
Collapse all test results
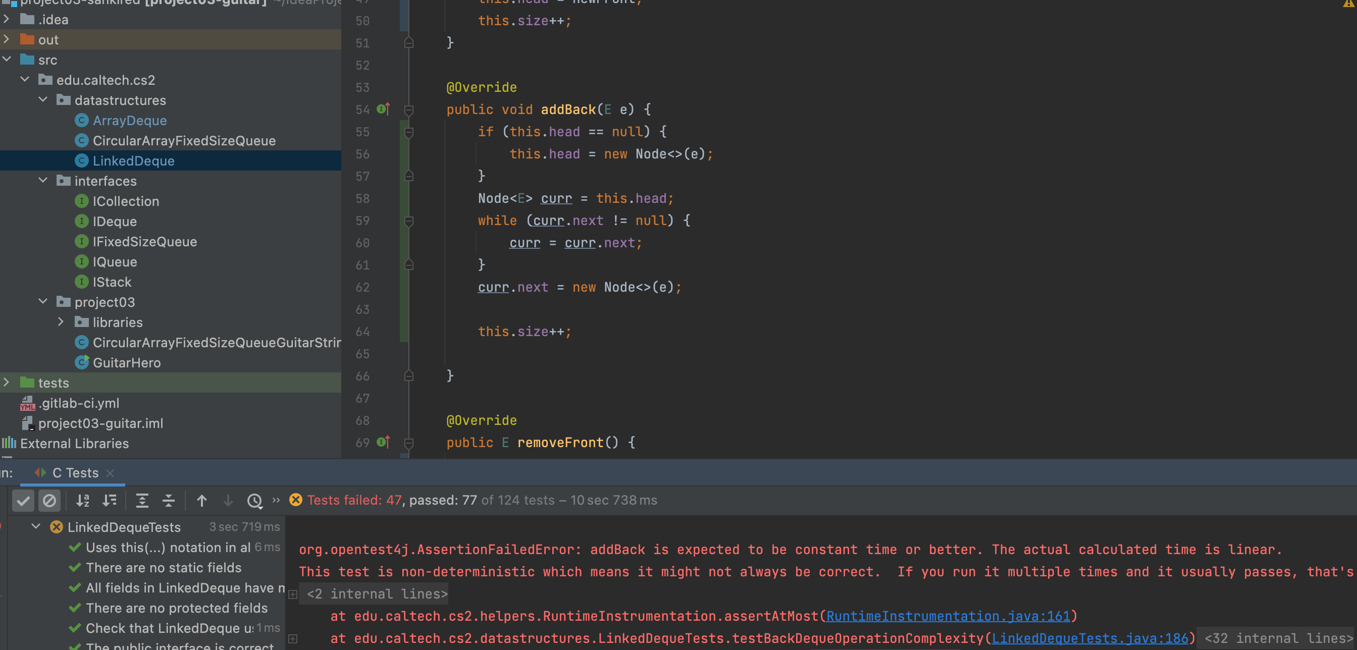(x=169, y=501)
